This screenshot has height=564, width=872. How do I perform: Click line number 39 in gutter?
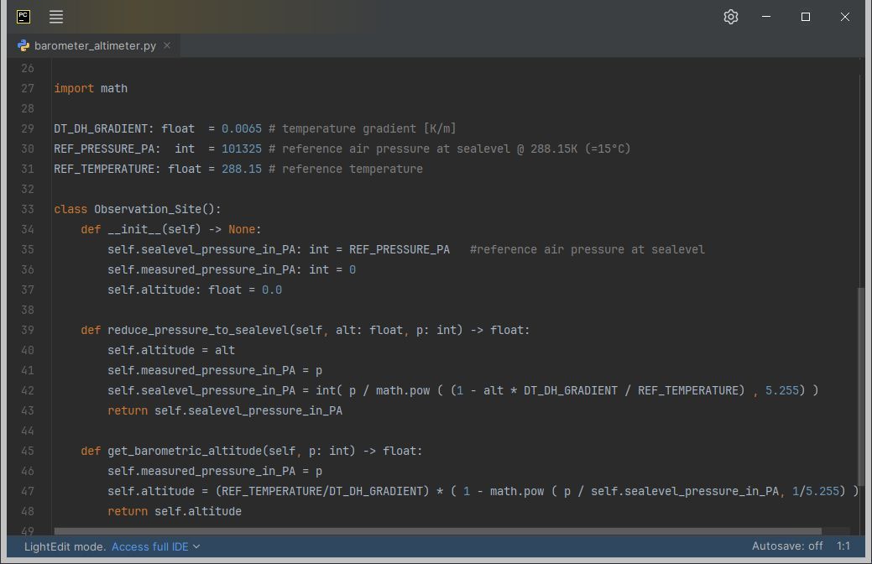28,330
